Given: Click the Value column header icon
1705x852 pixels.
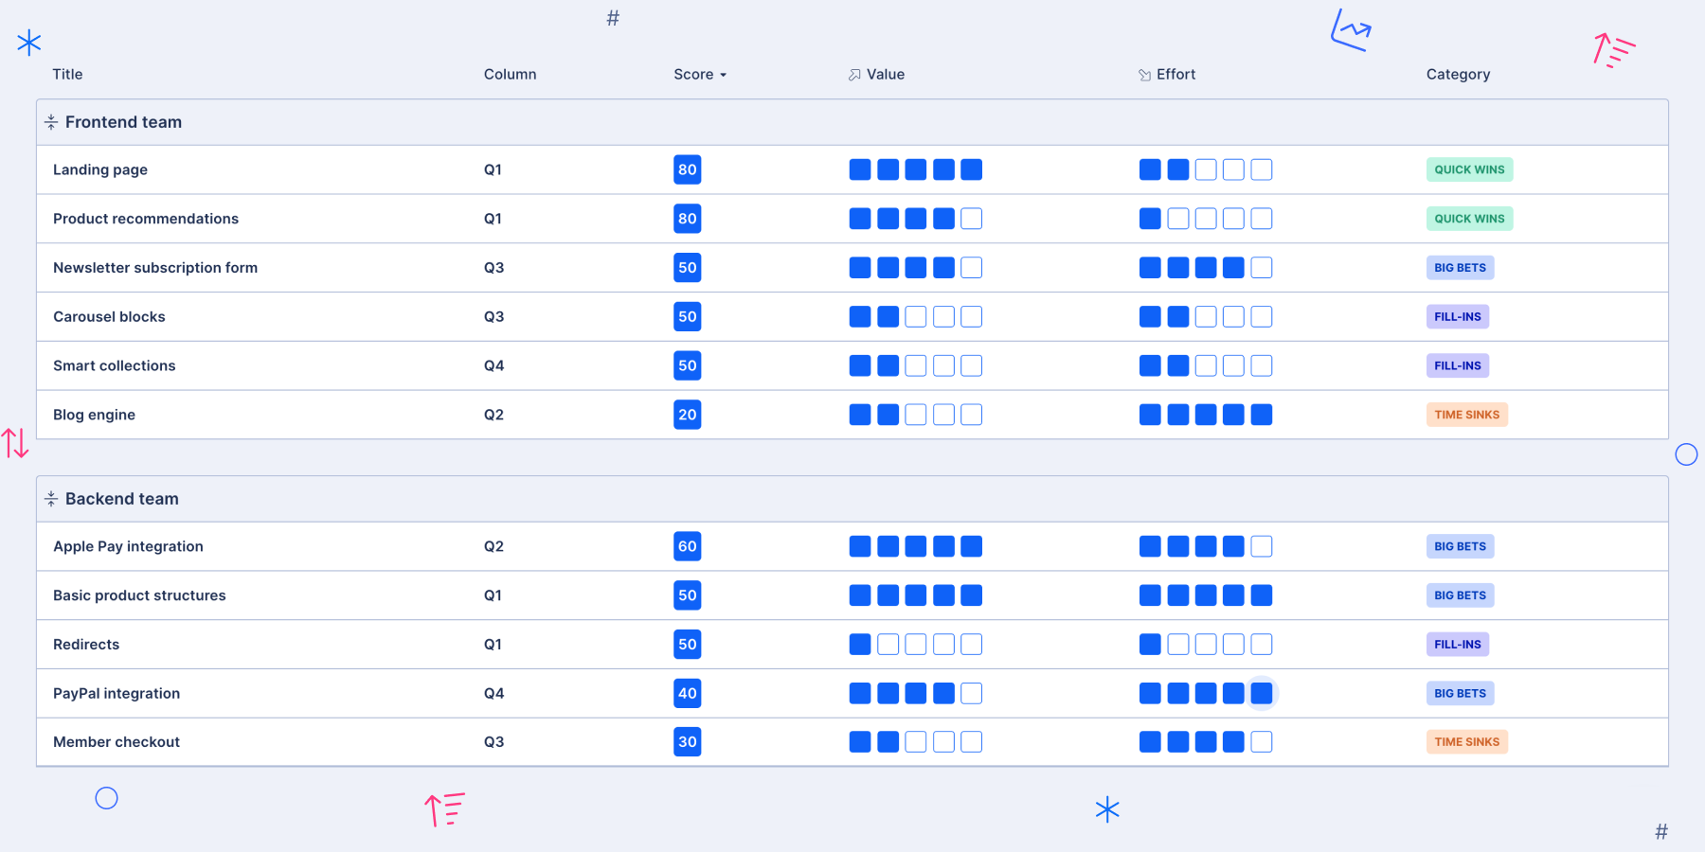Looking at the screenshot, I should pos(855,74).
